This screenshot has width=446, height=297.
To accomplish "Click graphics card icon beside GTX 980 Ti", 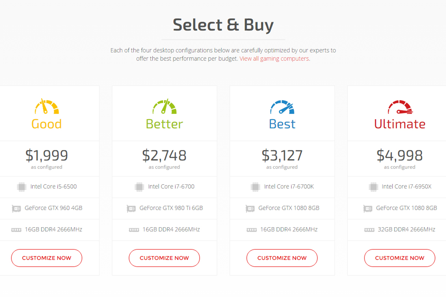I will [131, 208].
